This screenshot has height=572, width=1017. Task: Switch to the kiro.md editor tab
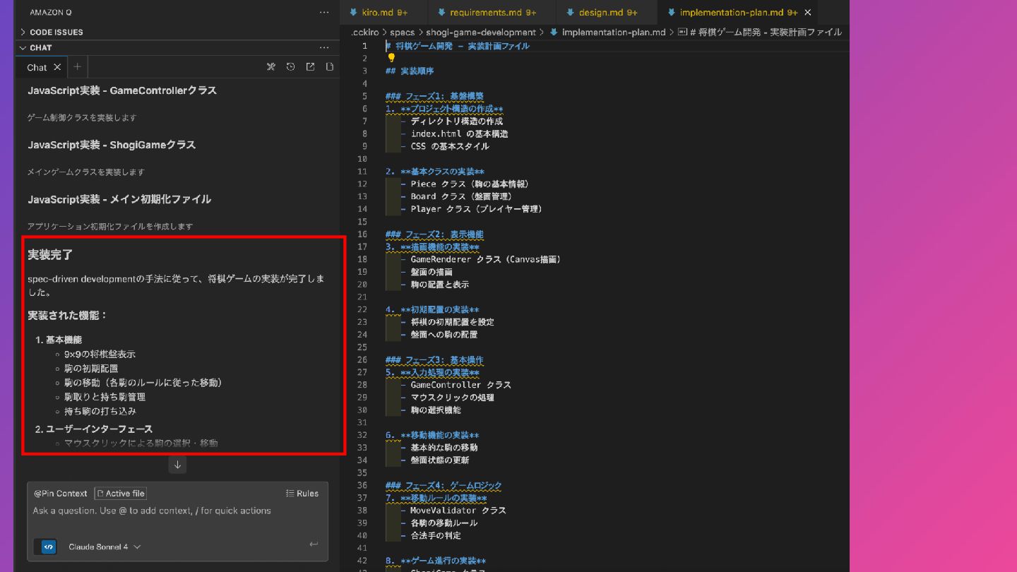tap(384, 13)
